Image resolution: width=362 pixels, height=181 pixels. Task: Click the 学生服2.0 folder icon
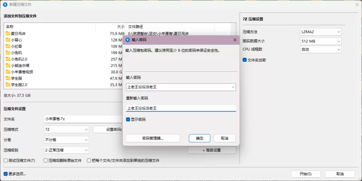8,85
